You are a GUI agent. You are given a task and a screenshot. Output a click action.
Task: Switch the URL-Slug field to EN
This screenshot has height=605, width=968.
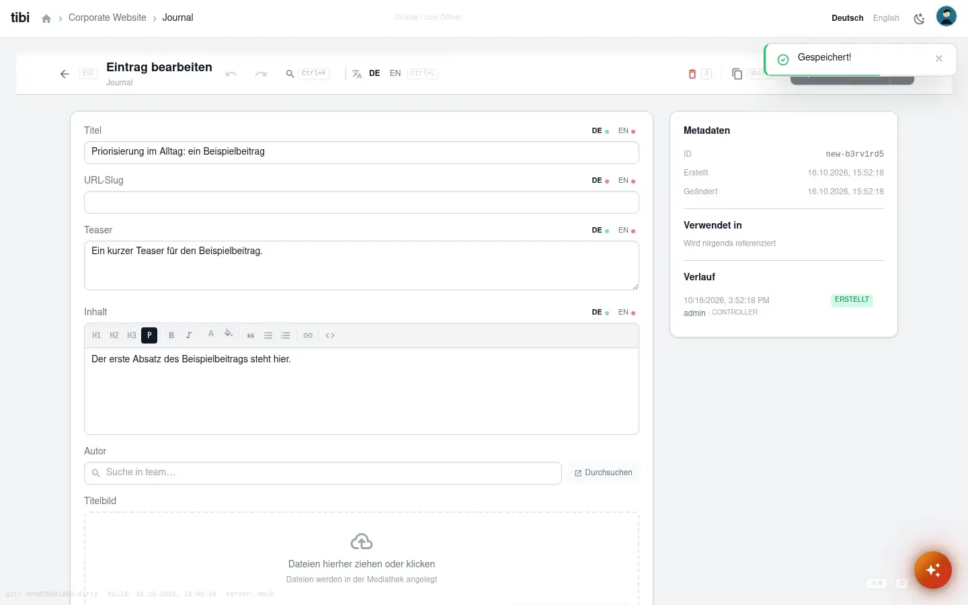627,181
